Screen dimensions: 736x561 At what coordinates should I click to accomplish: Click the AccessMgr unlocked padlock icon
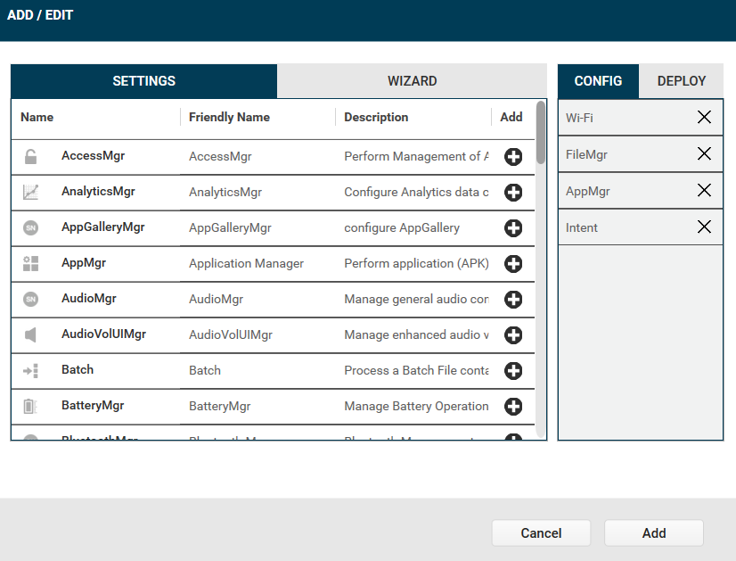point(30,156)
